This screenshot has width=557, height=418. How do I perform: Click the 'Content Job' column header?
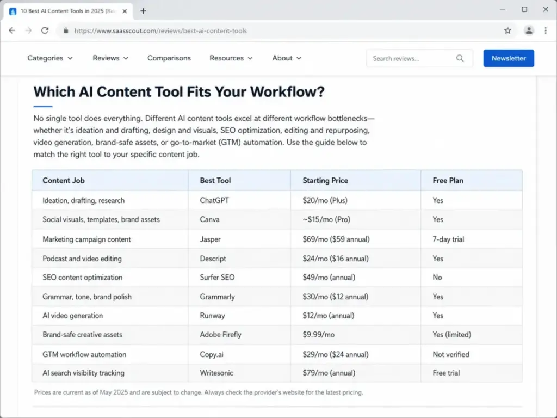point(110,180)
